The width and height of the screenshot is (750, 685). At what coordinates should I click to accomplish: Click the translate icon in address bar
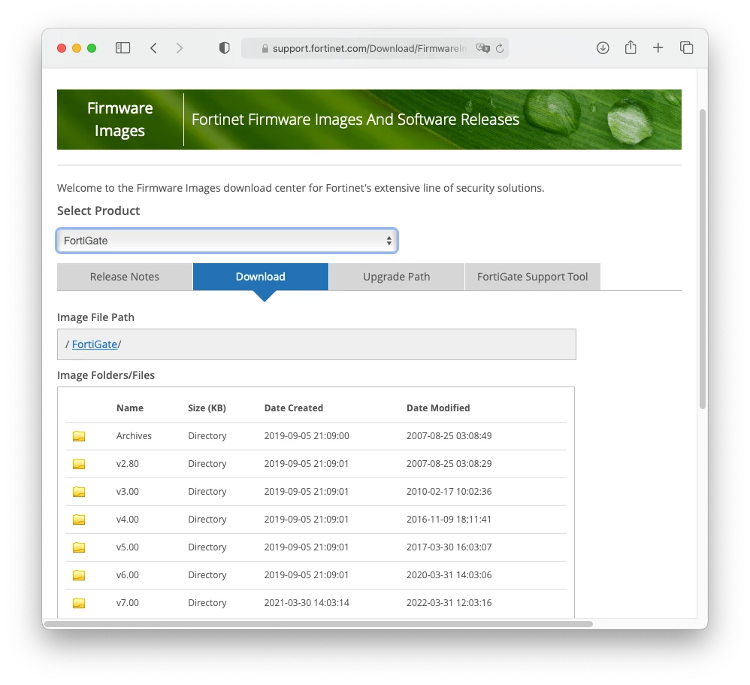tap(483, 48)
